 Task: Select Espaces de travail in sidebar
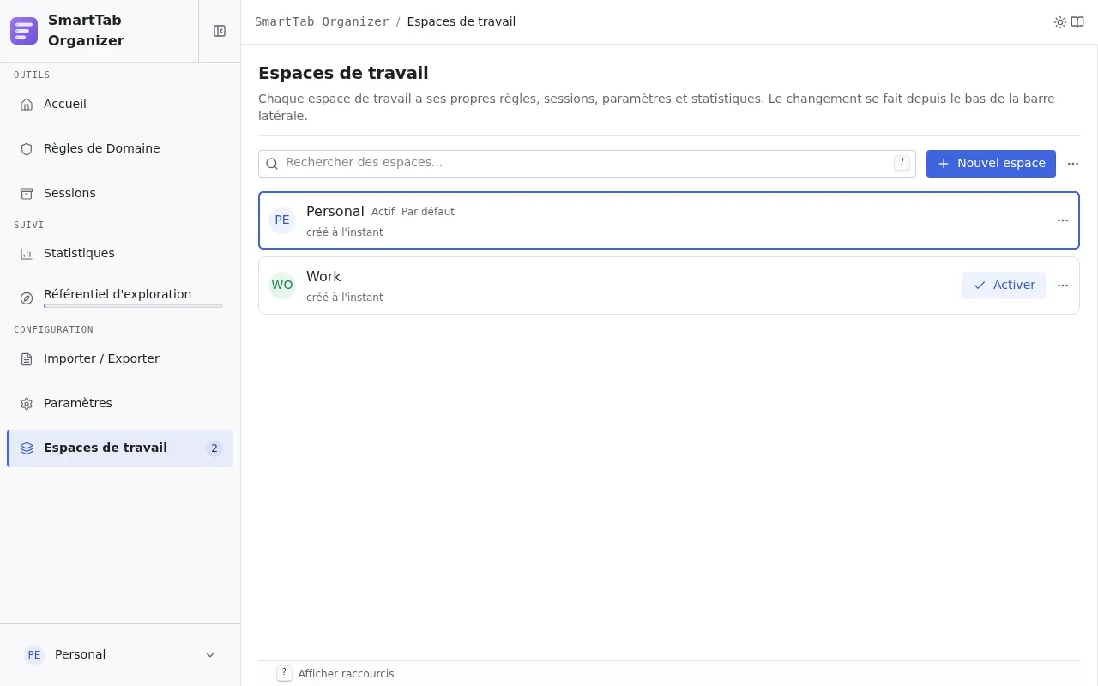120,448
